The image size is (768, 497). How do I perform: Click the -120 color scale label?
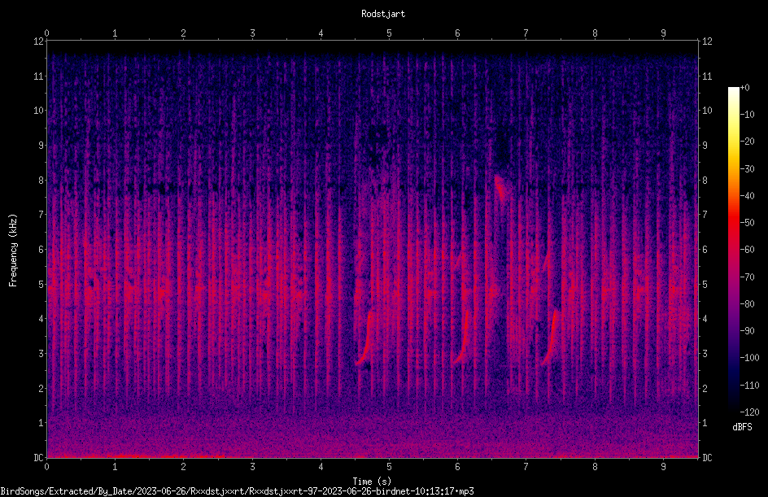(x=749, y=412)
